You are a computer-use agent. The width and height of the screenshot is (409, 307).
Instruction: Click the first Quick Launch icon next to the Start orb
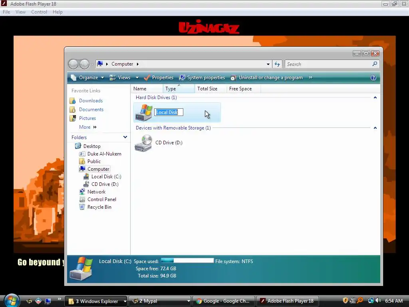click(29, 301)
